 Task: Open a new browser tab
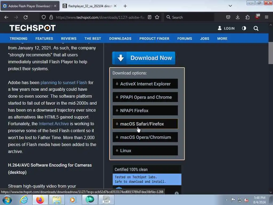point(125,6)
